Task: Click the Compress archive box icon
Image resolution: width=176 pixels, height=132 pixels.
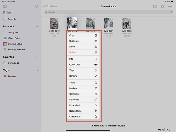Action: [x=96, y=94]
